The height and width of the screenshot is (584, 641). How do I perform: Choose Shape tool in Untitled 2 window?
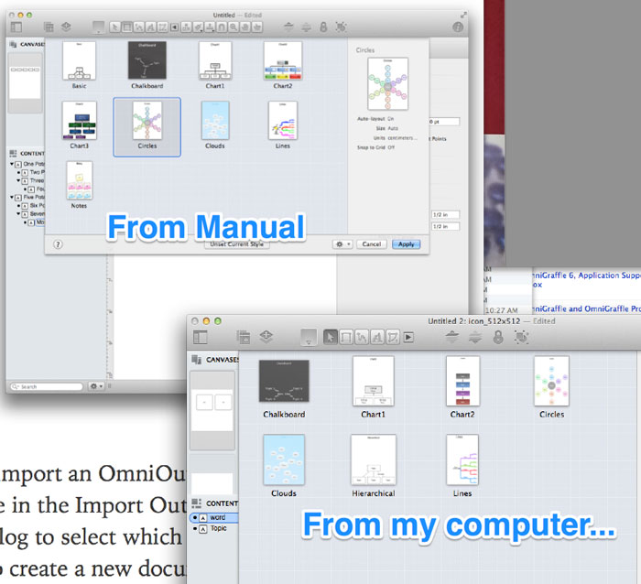(346, 337)
